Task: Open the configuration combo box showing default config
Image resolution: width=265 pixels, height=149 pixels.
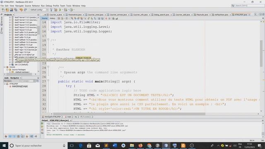Action: click(39, 10)
